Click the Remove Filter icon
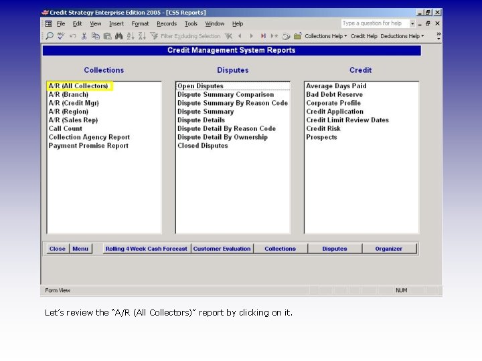Screen dimensions: 482x361 [x=228, y=36]
